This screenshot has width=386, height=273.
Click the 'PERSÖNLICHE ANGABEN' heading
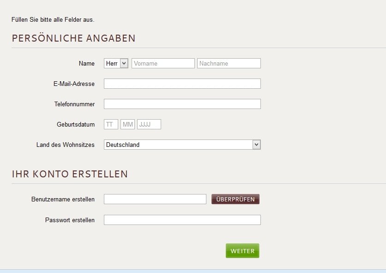tap(73, 38)
